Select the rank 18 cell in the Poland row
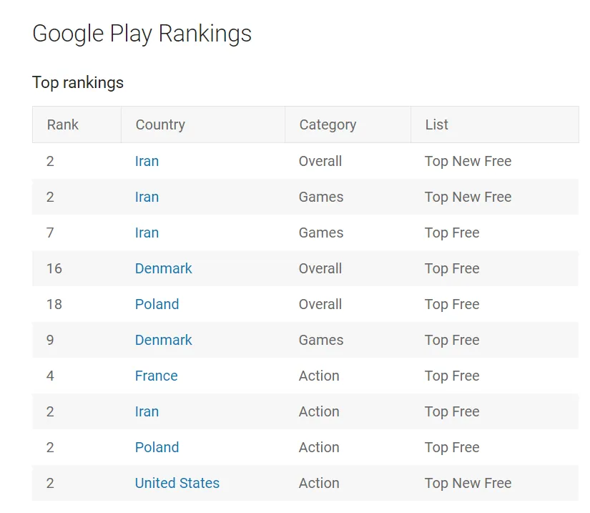 (54, 304)
